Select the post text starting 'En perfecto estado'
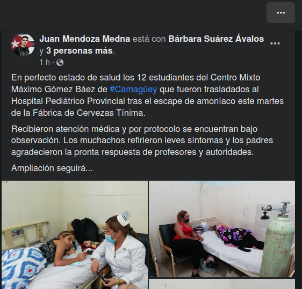 [147, 95]
